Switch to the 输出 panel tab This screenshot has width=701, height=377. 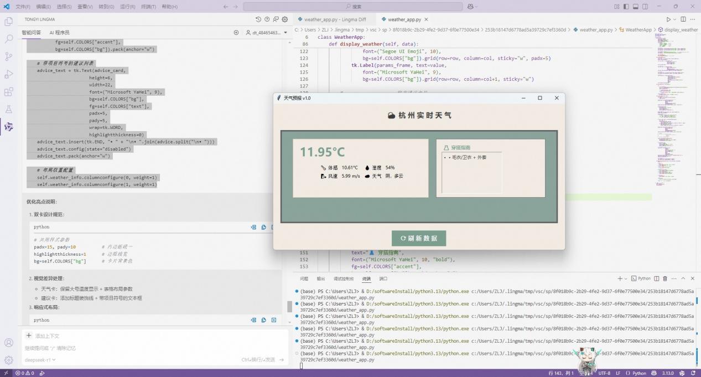point(321,278)
